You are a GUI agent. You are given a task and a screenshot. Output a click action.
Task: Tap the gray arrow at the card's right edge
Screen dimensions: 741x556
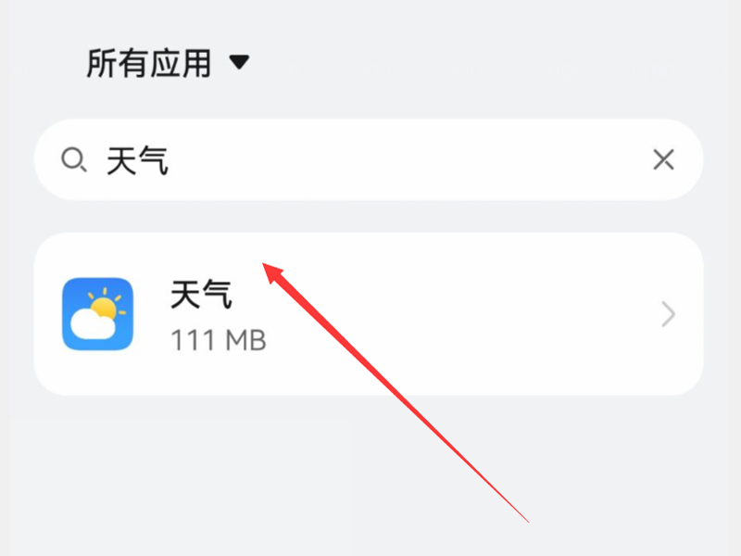tap(668, 314)
